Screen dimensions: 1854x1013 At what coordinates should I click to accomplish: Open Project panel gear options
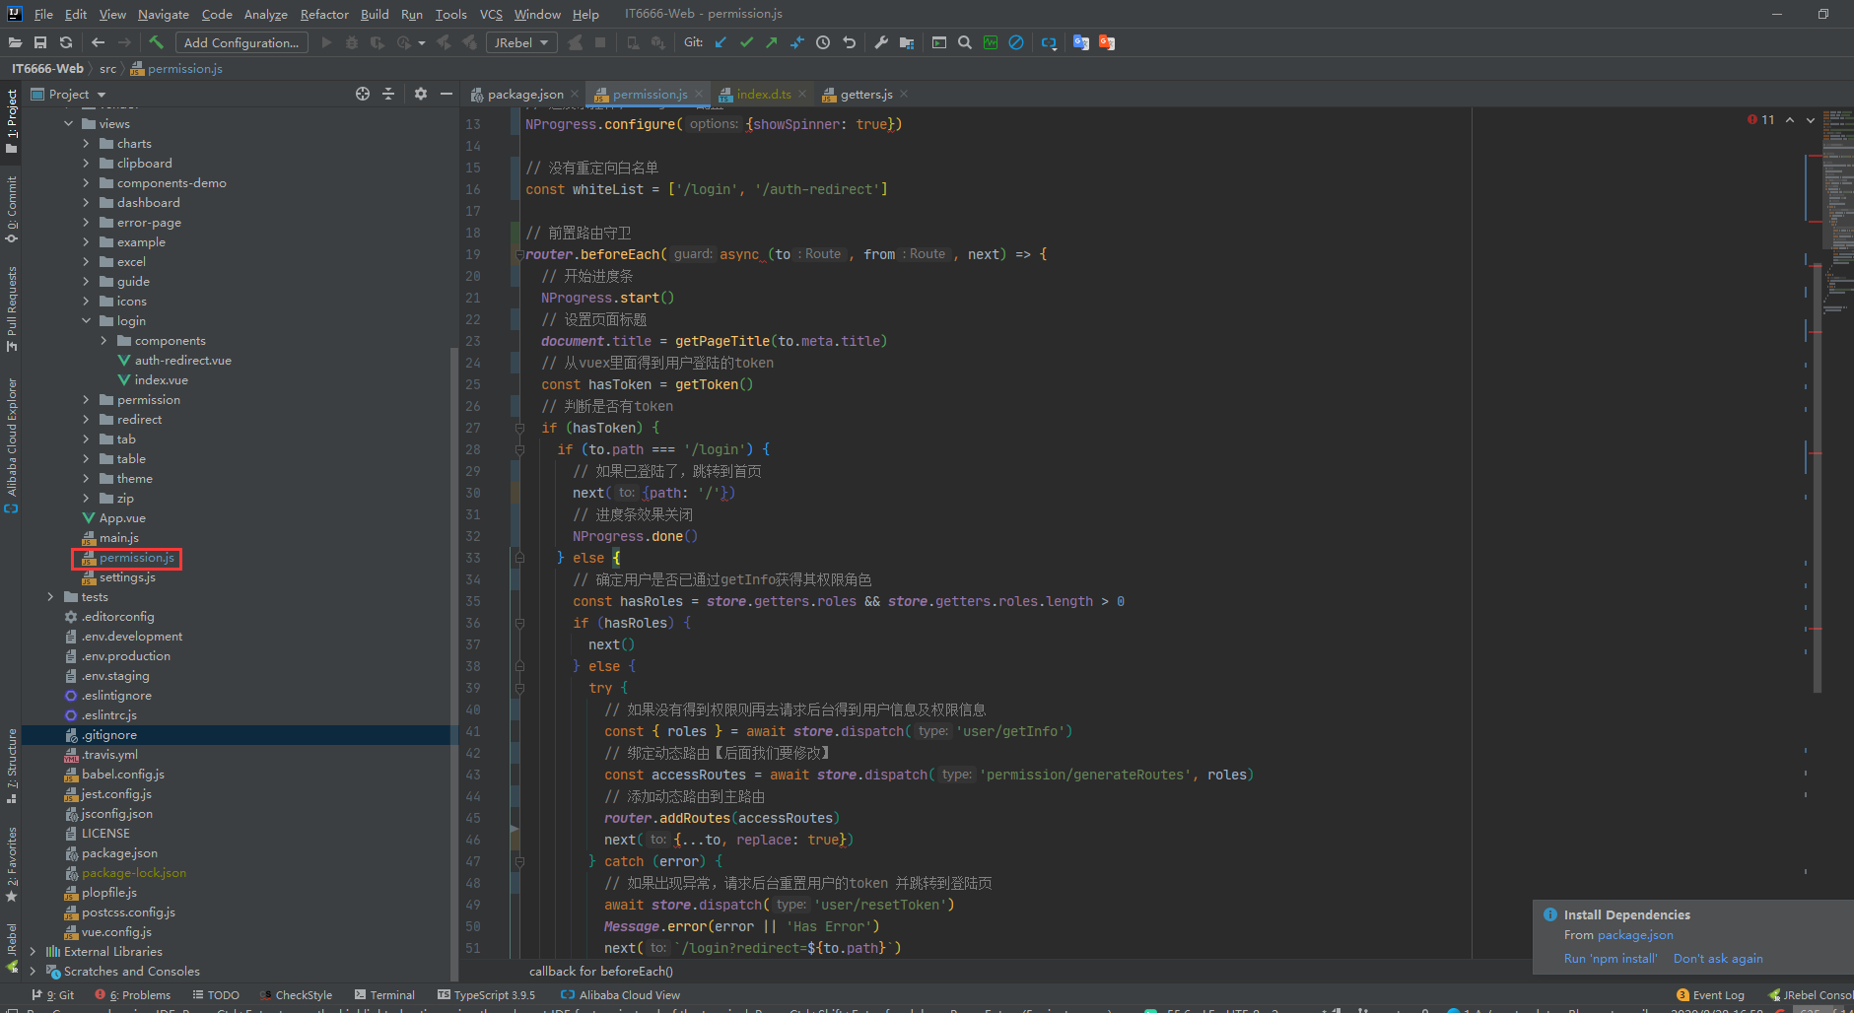421,94
